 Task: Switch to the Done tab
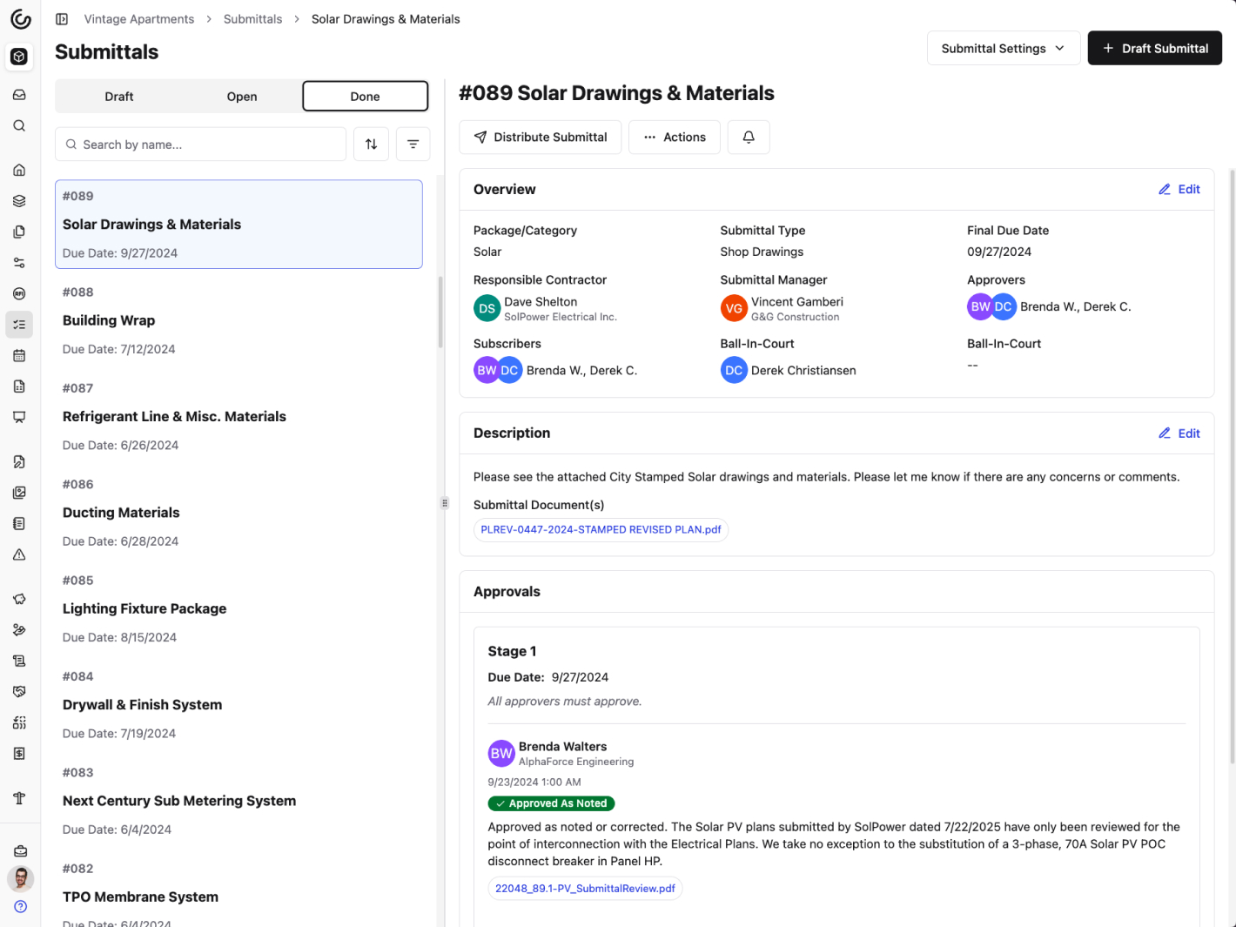[x=365, y=96]
